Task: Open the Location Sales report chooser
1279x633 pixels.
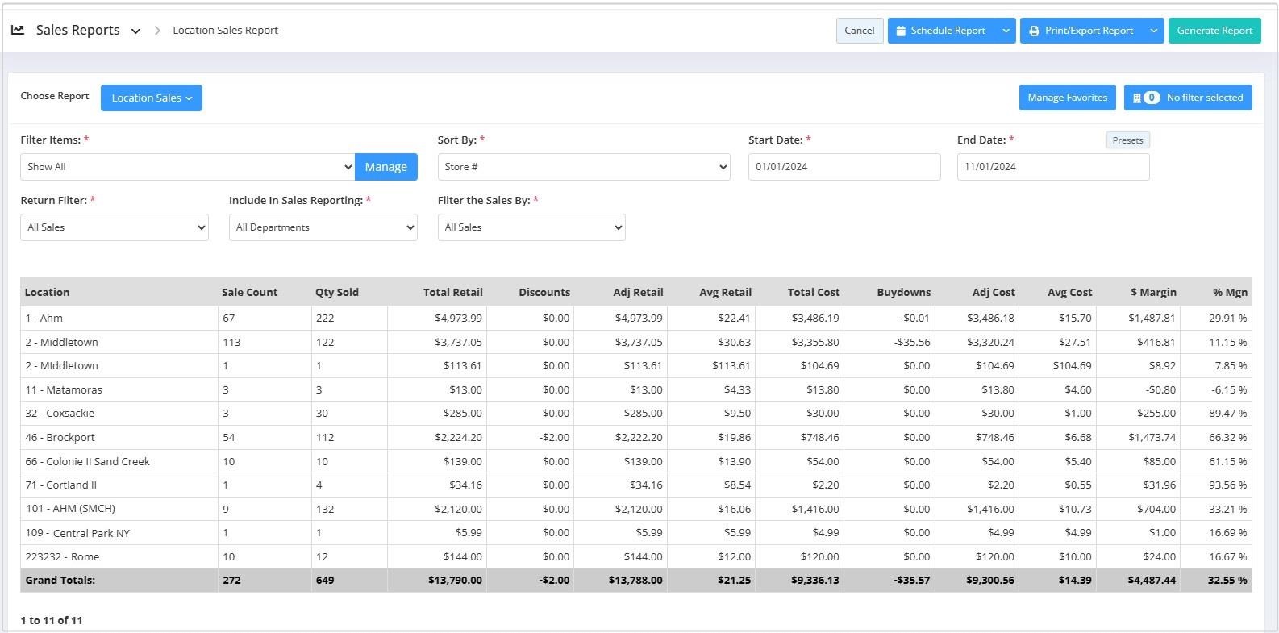Action: (152, 98)
